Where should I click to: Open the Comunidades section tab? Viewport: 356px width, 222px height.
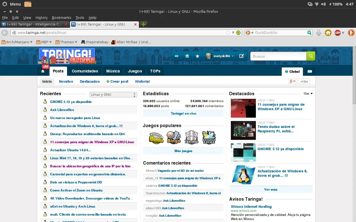tap(85, 71)
